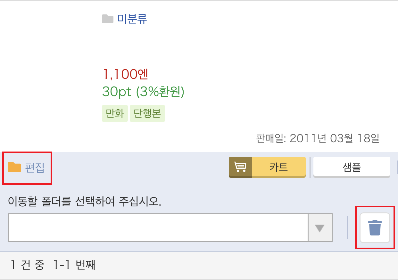Open the 편집 edit link
Image resolution: width=398 pixels, height=280 pixels.
tap(35, 168)
